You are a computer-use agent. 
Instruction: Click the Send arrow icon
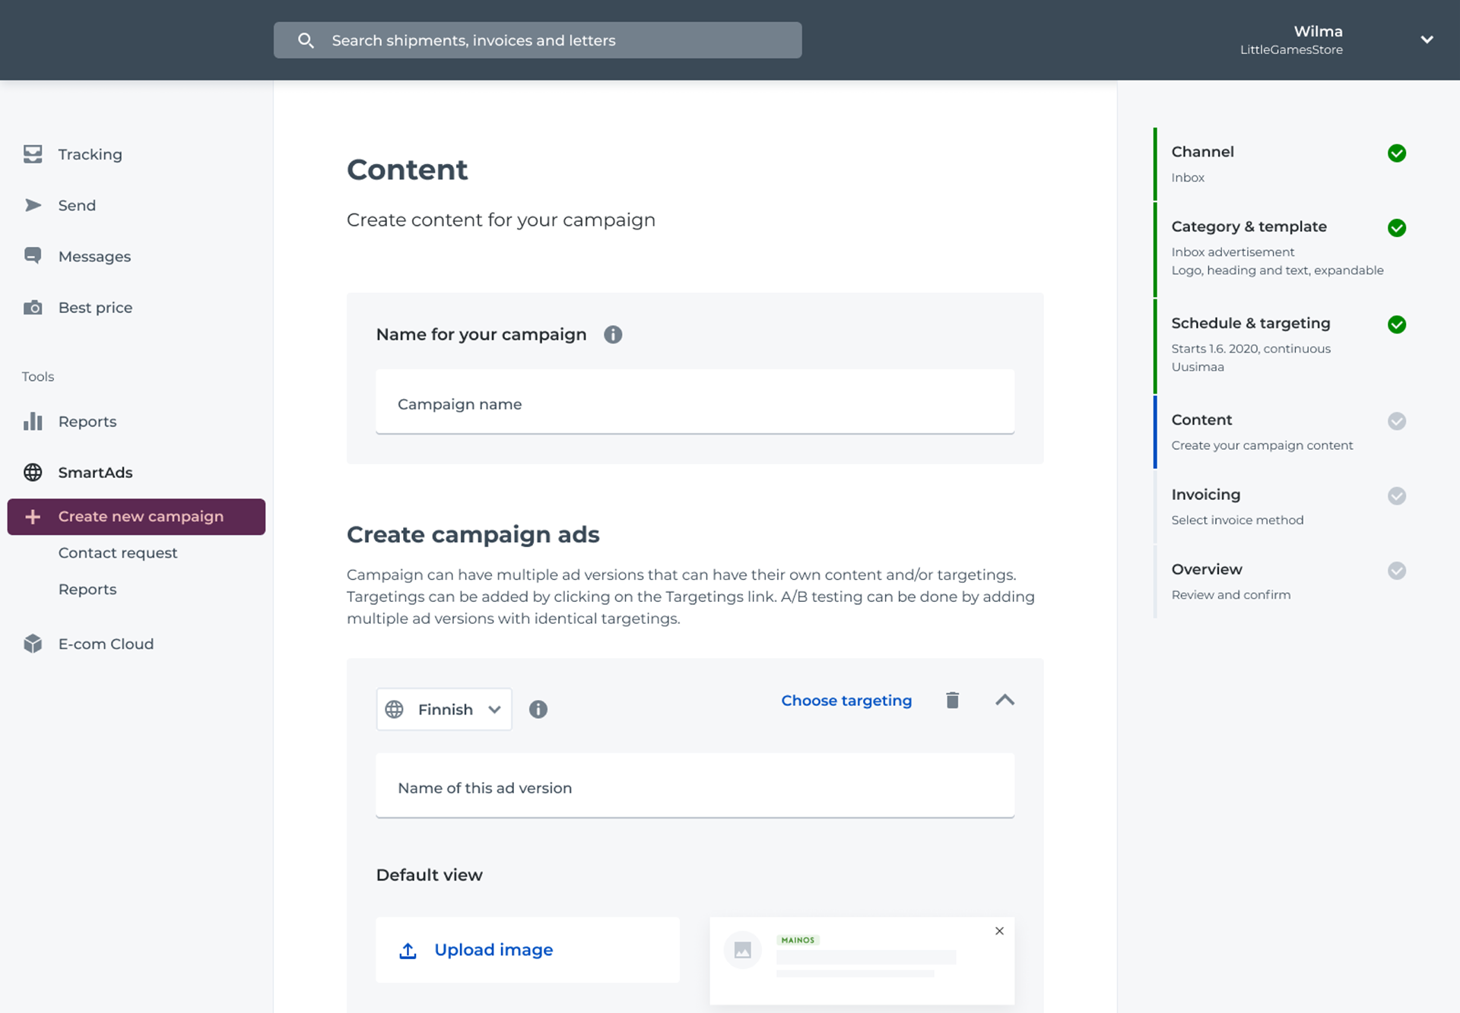(x=33, y=205)
